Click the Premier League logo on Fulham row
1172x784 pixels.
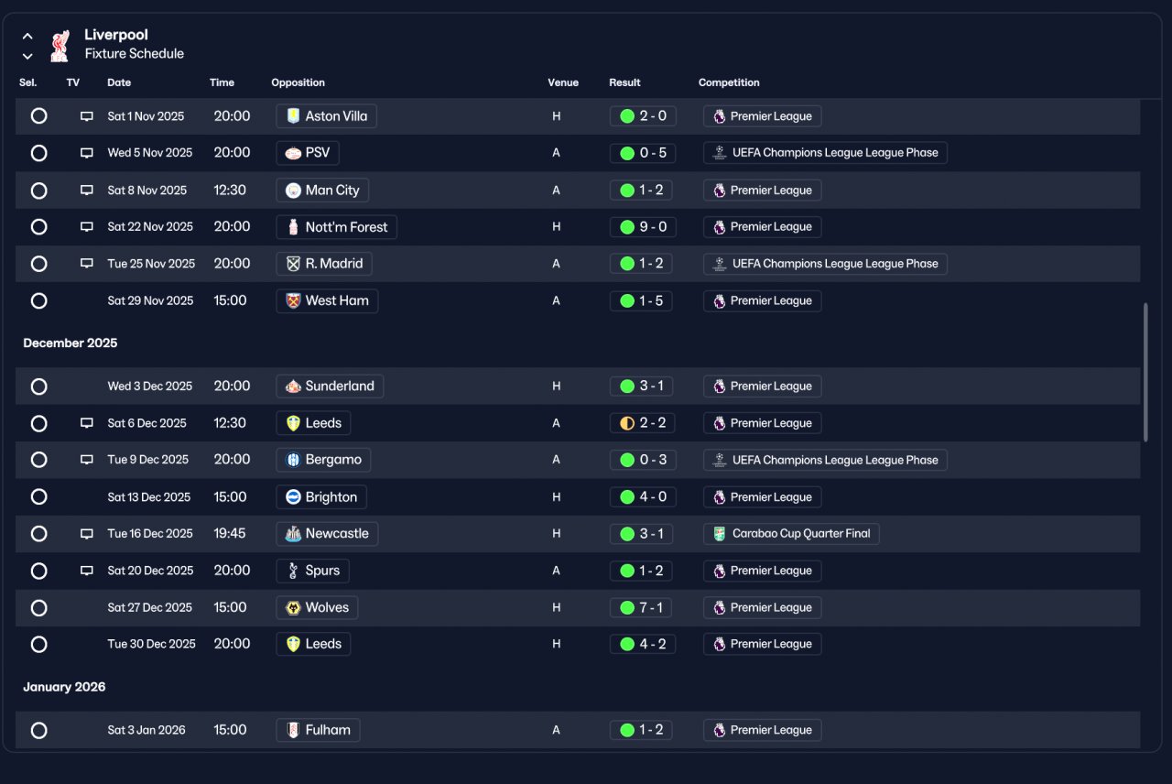[x=720, y=730]
